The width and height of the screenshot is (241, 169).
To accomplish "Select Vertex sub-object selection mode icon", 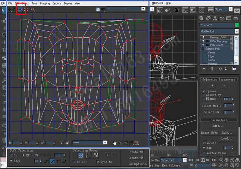I will [81, 155].
